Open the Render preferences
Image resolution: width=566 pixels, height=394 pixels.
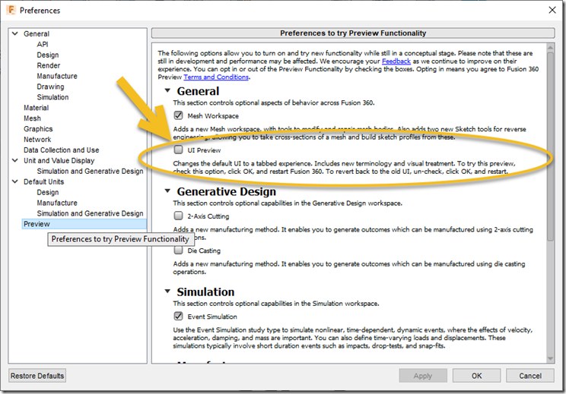tap(49, 65)
